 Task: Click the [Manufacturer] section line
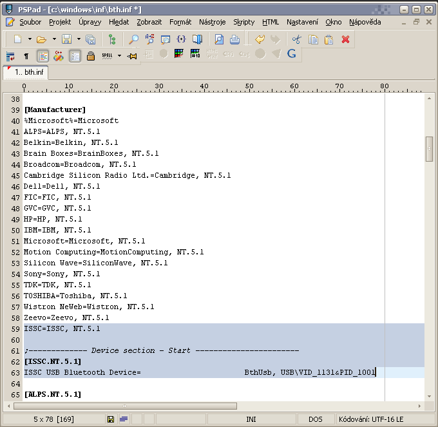click(x=55, y=109)
